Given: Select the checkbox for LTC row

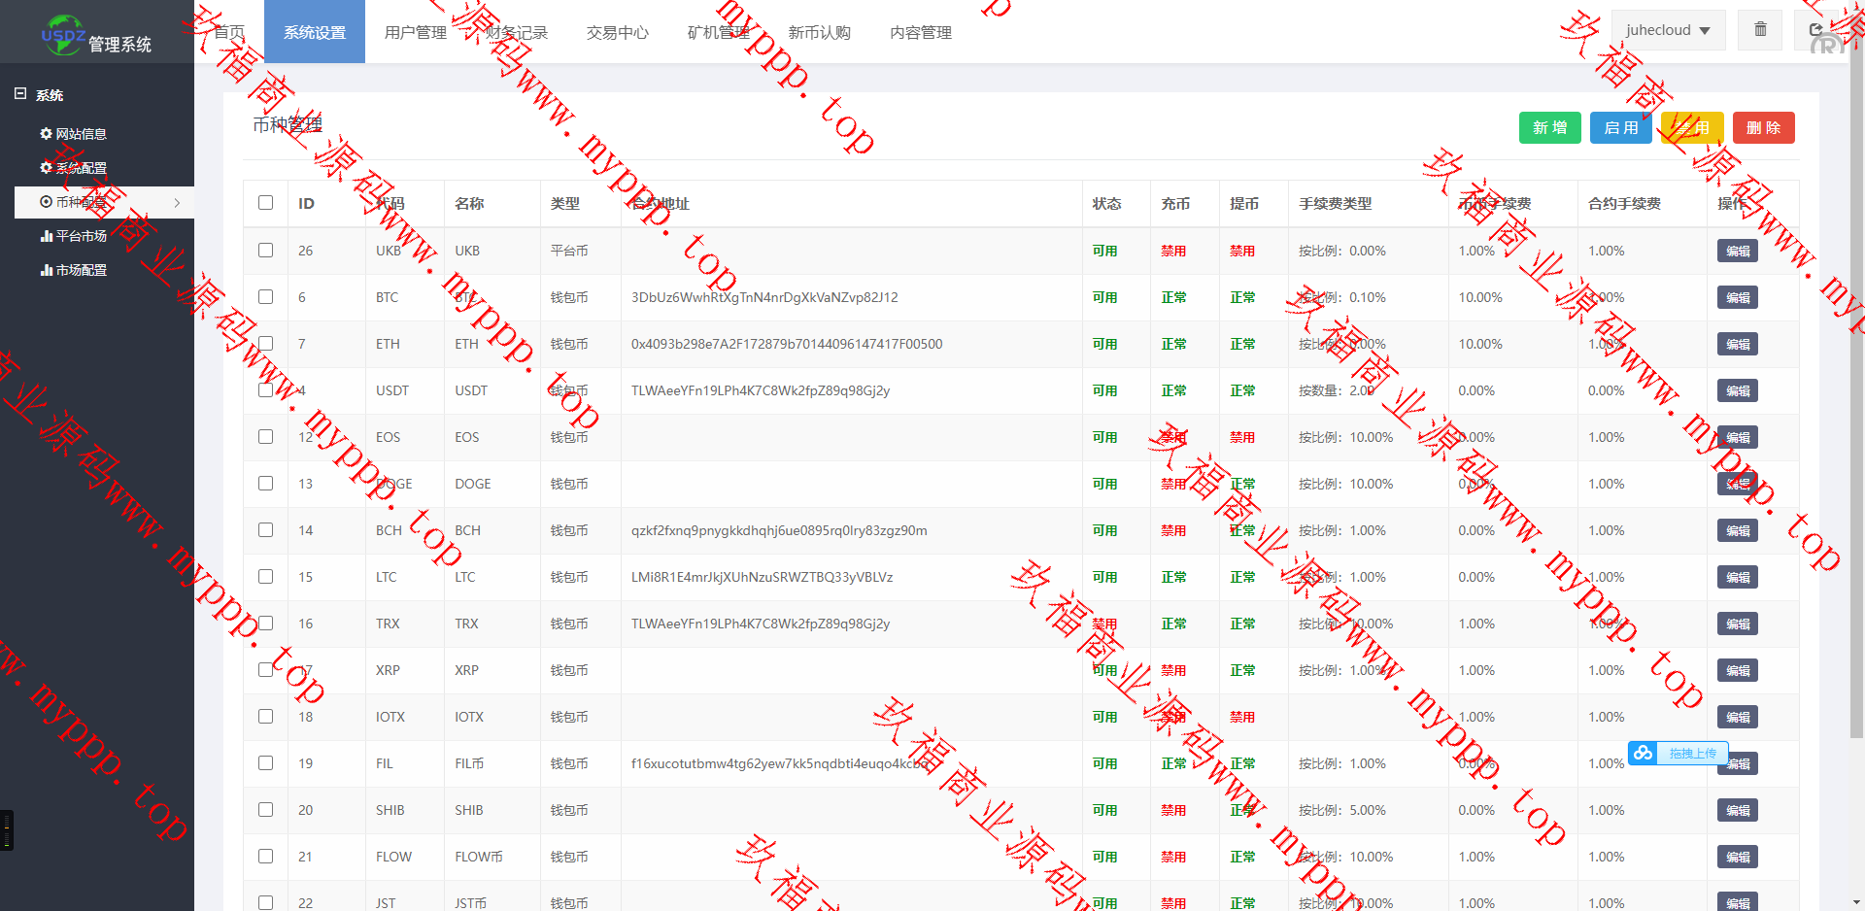Looking at the screenshot, I should (x=265, y=577).
